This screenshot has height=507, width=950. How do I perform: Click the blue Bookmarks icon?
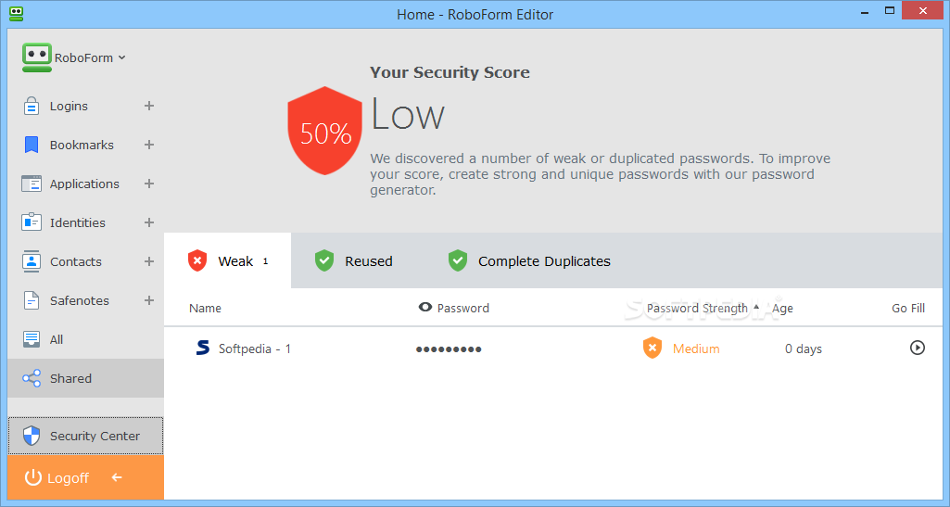(31, 145)
